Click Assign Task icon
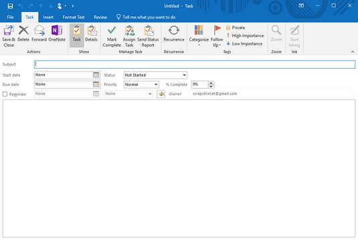The image size is (358, 240). pyautogui.click(x=129, y=37)
